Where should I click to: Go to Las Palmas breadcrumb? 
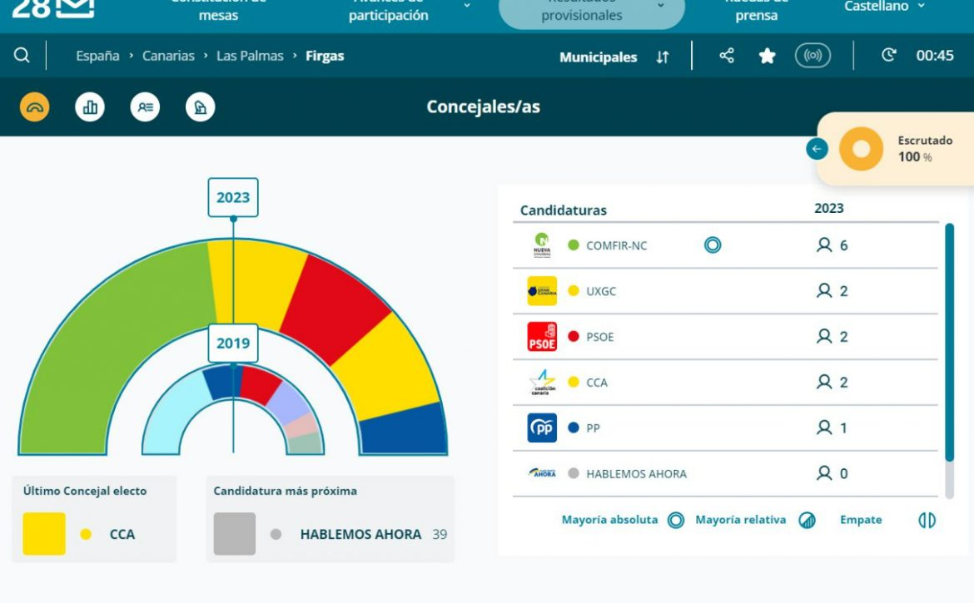[250, 56]
